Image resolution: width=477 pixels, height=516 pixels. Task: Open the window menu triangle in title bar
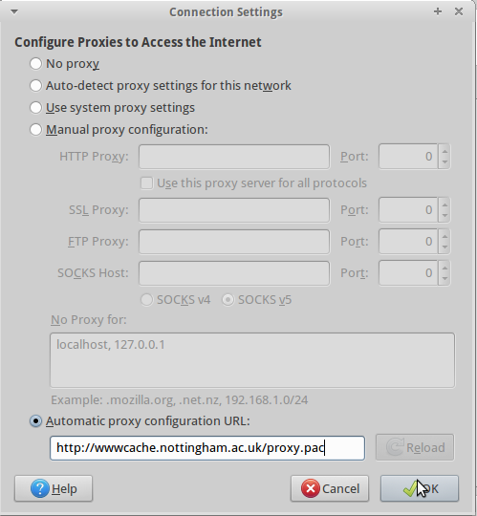pos(14,11)
